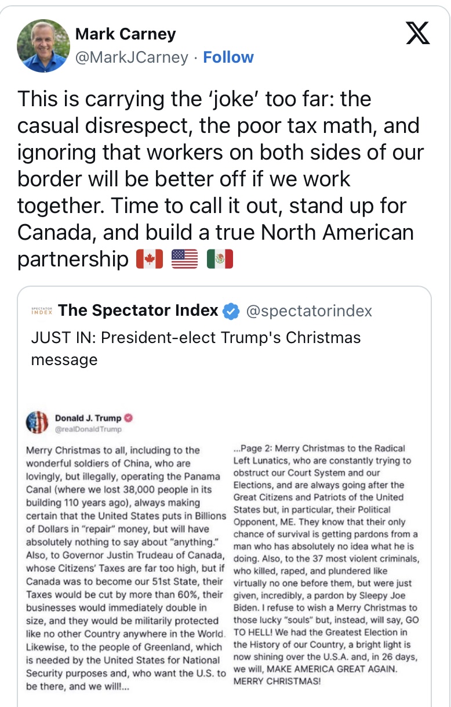
Task: Click Mark Carney's profile avatar photo
Action: [43, 46]
